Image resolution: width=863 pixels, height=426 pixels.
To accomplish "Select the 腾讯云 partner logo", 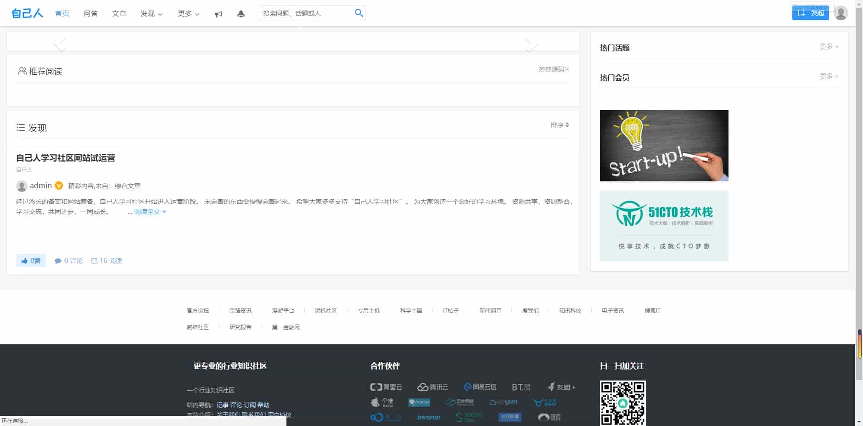I will pyautogui.click(x=432, y=387).
